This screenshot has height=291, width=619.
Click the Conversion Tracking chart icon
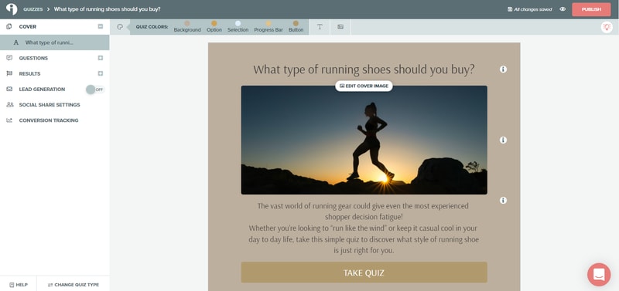coord(9,120)
